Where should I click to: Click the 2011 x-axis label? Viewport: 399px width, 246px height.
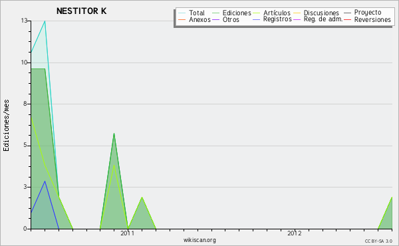[x=127, y=233]
